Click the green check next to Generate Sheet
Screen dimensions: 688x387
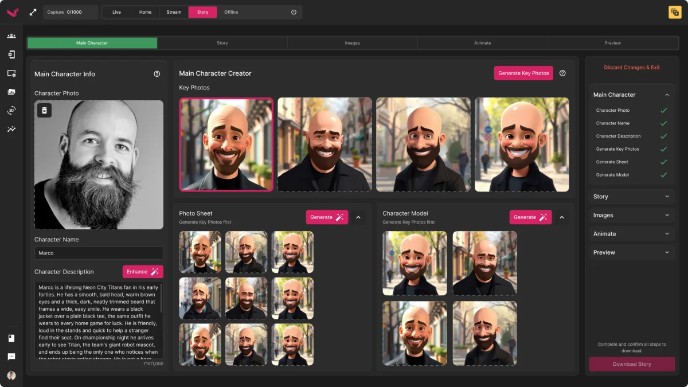coord(663,162)
